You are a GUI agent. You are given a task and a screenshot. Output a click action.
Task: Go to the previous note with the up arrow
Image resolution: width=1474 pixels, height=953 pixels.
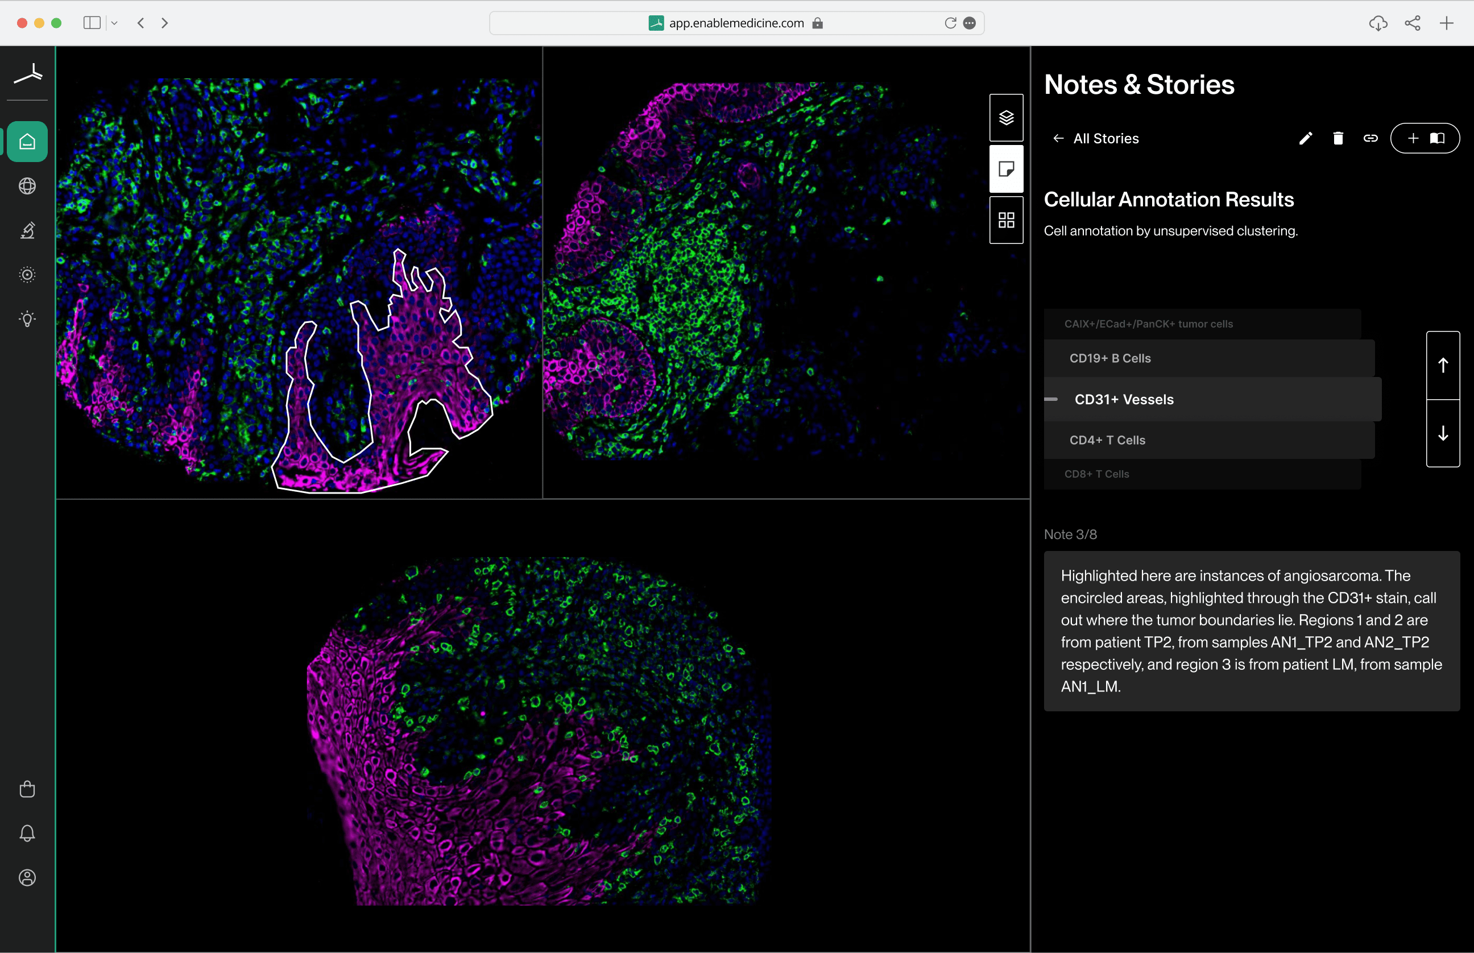(1443, 365)
